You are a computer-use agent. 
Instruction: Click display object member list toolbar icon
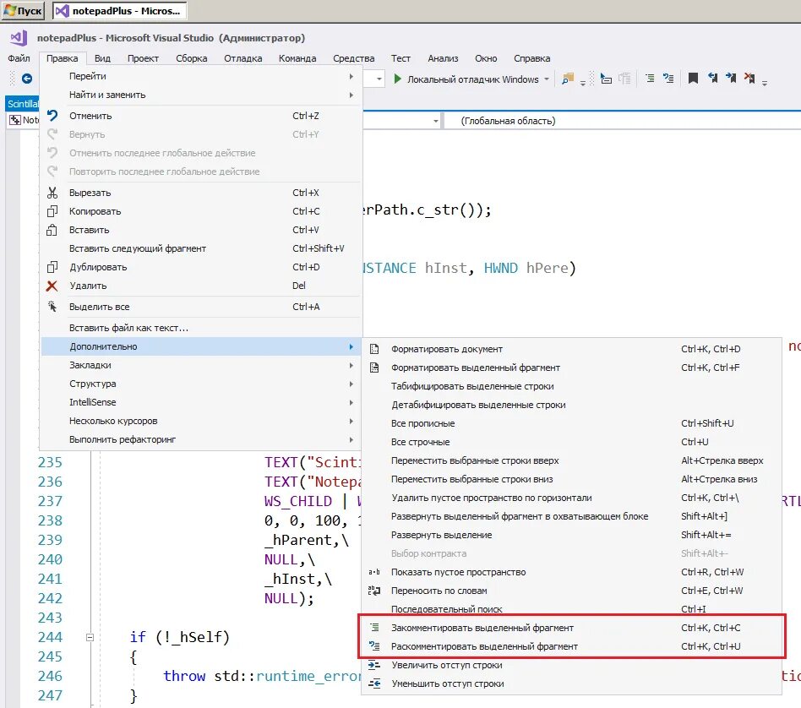click(606, 79)
